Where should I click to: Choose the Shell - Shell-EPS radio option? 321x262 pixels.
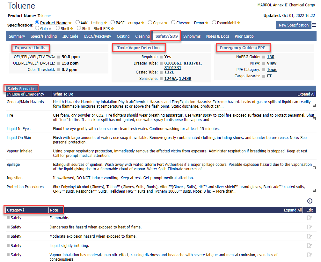coord(79,28)
